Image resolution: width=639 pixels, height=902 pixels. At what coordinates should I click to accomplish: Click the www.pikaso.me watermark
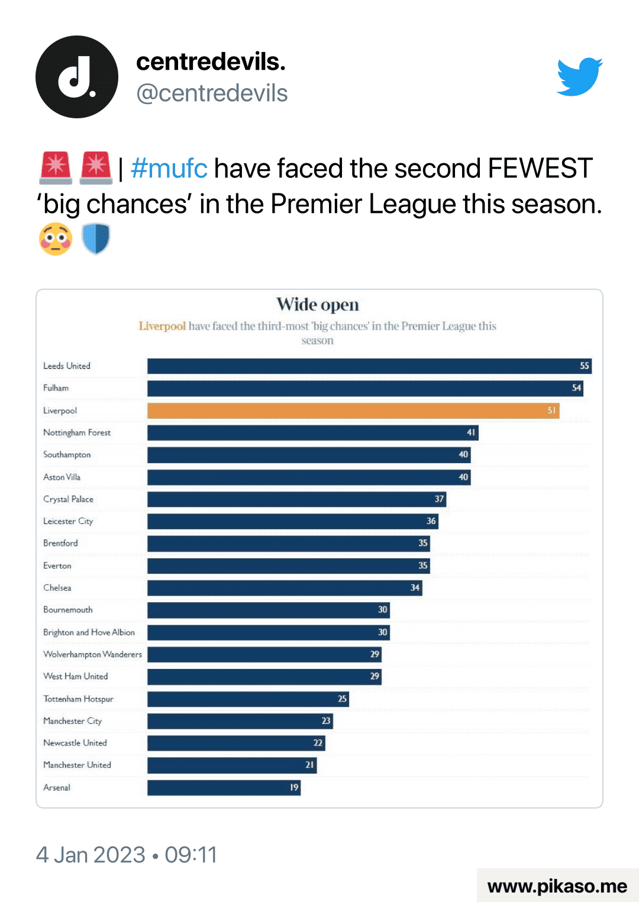tap(557, 886)
